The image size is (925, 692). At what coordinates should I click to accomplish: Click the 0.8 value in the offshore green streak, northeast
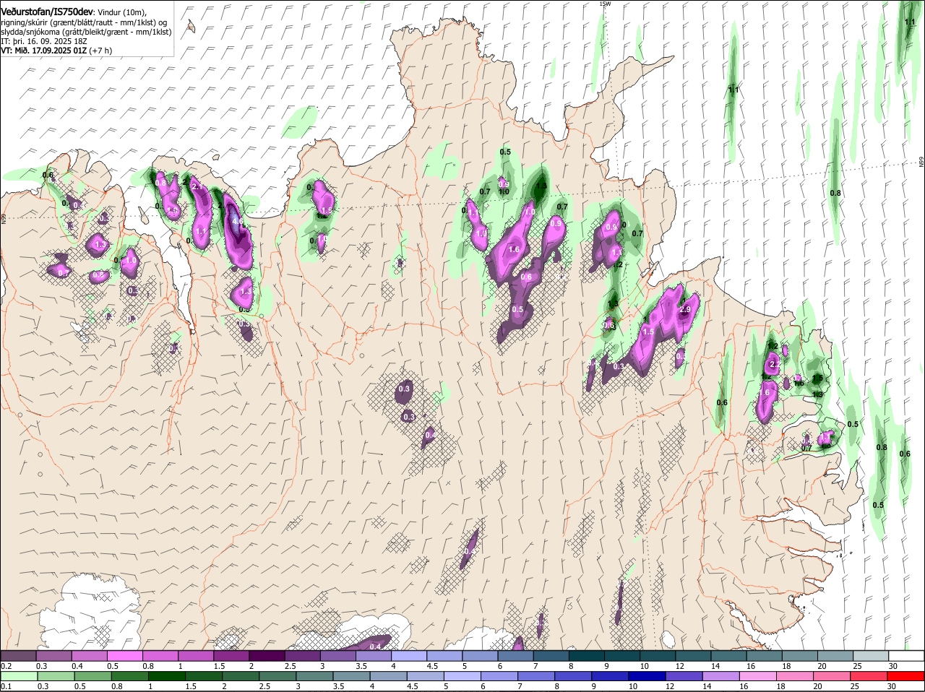click(835, 193)
